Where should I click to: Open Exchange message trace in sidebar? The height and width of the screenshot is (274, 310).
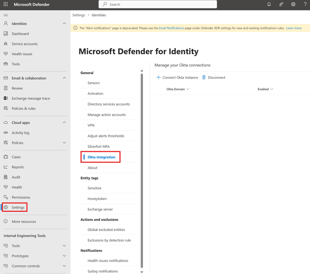pyautogui.click(x=31, y=98)
